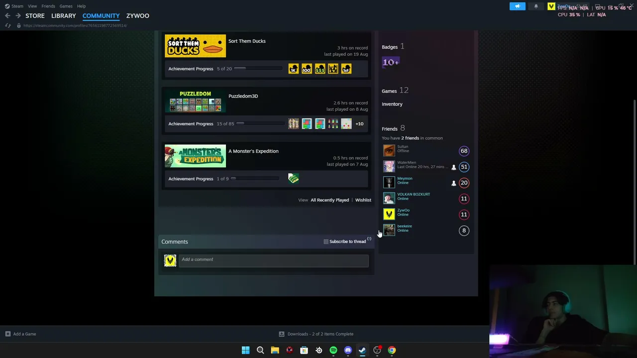This screenshot has height=358, width=637.
Task: Click the Sort Them Ducks $$$ achievement icon
Action: [320, 69]
